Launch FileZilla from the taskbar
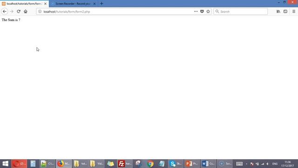This screenshot has height=168, width=298. point(124,164)
